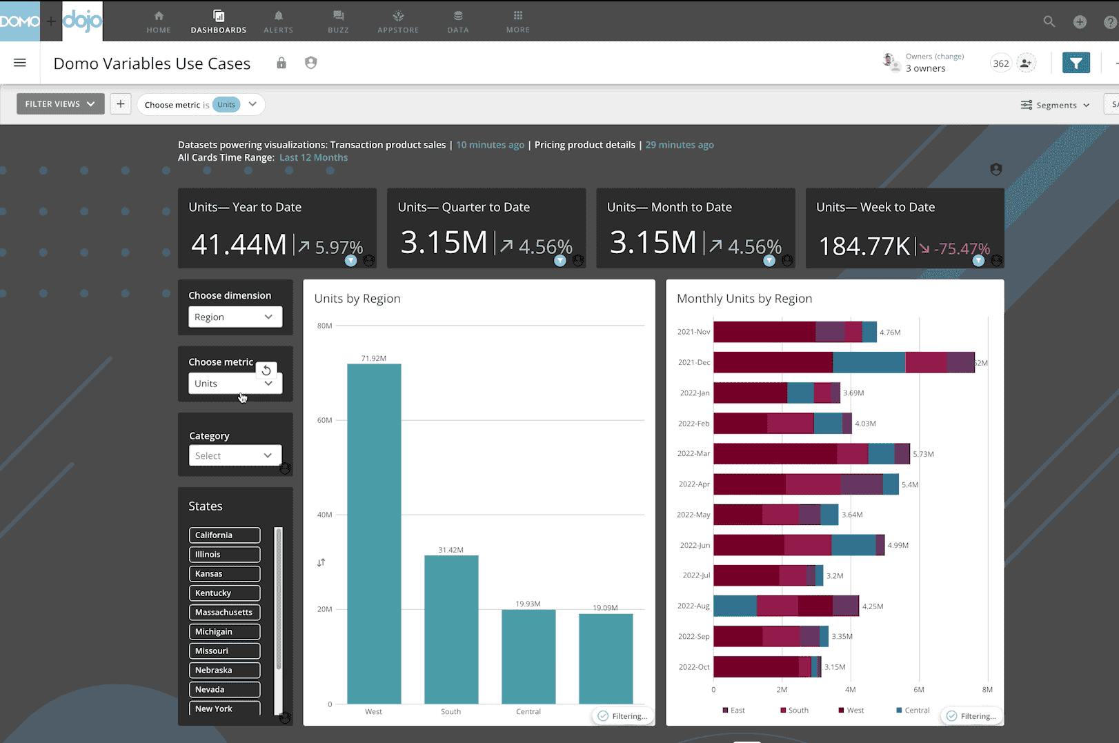Open the More navigation menu
Image resolution: width=1119 pixels, height=743 pixels.
(x=517, y=21)
